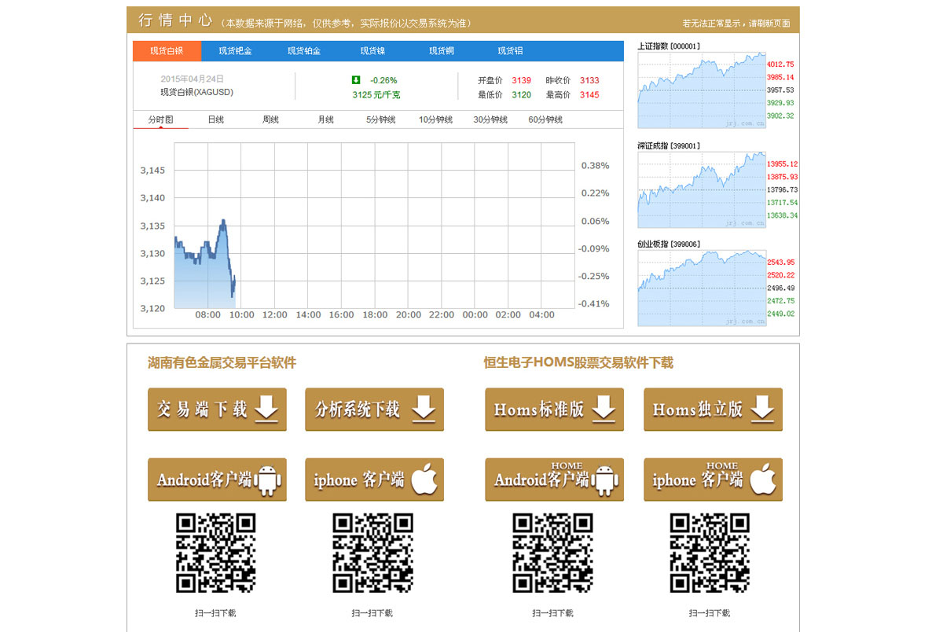Click the 开盘价 value 3139

pos(521,80)
